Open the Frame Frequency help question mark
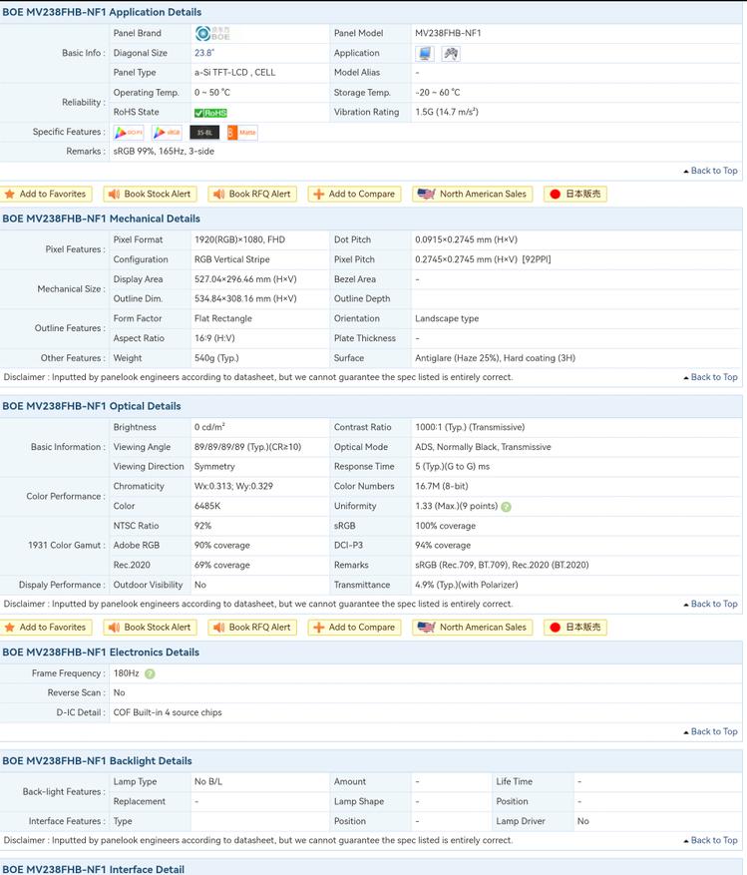This screenshot has height=875, width=747. pos(150,673)
